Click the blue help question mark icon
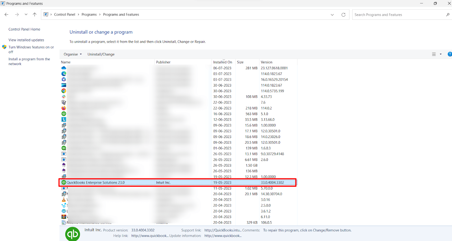 pos(450,54)
